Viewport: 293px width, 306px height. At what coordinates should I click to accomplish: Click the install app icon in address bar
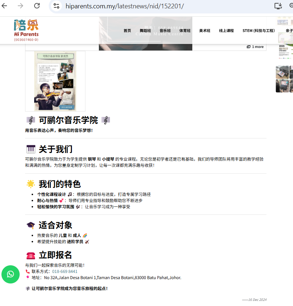278,6
